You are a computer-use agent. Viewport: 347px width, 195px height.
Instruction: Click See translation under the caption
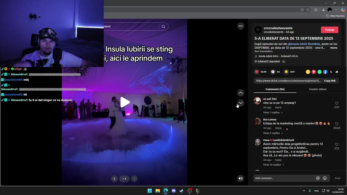click(x=264, y=51)
